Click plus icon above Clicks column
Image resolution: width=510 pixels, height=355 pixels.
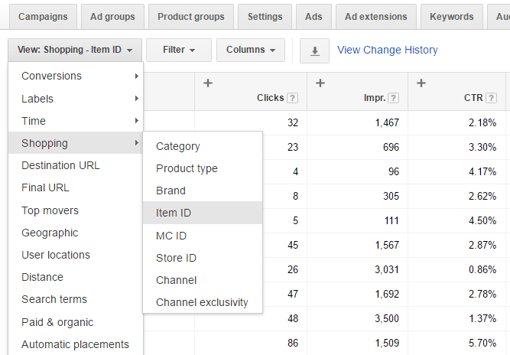pyautogui.click(x=208, y=83)
